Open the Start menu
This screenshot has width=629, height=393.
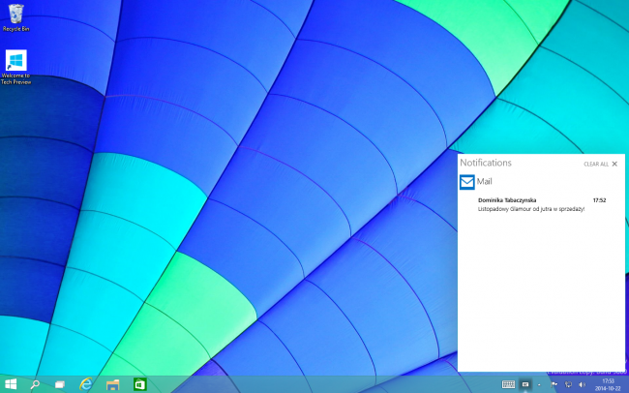11,384
